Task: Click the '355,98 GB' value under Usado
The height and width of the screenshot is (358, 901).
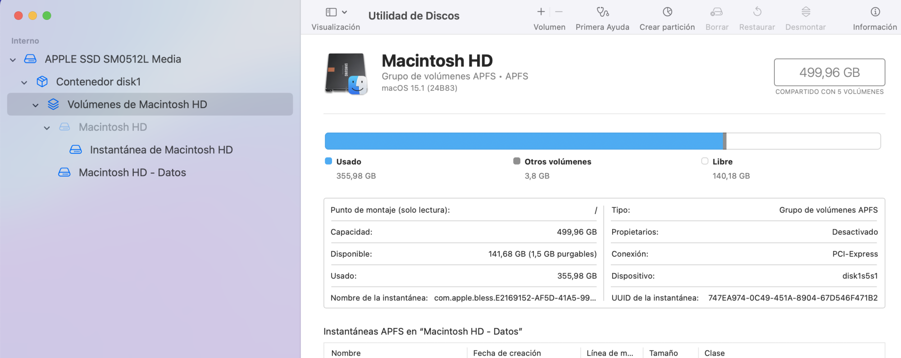Action: click(356, 176)
